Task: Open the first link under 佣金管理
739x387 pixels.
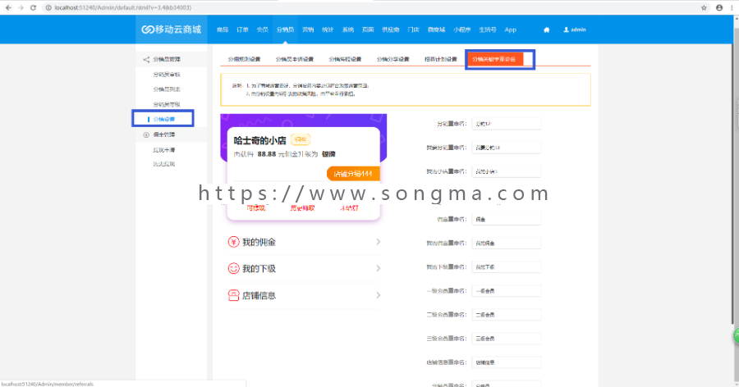Action: click(x=163, y=150)
